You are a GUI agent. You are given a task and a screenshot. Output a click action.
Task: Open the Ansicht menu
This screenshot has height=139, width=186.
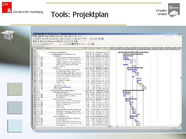(47, 36)
